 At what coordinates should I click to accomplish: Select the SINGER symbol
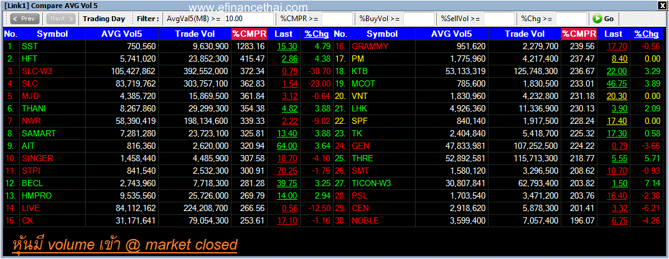click(37, 158)
